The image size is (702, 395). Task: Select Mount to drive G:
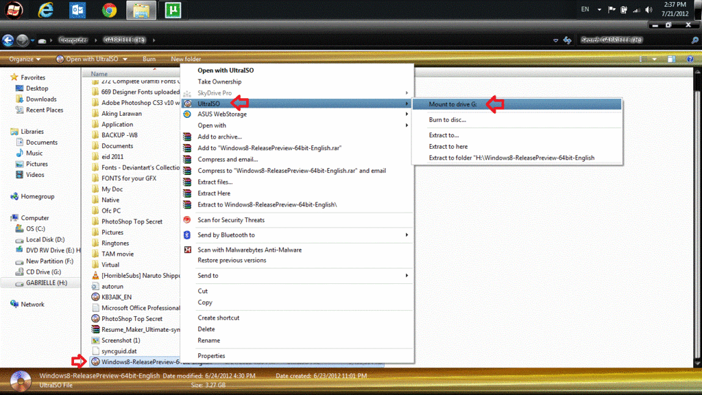(x=517, y=104)
